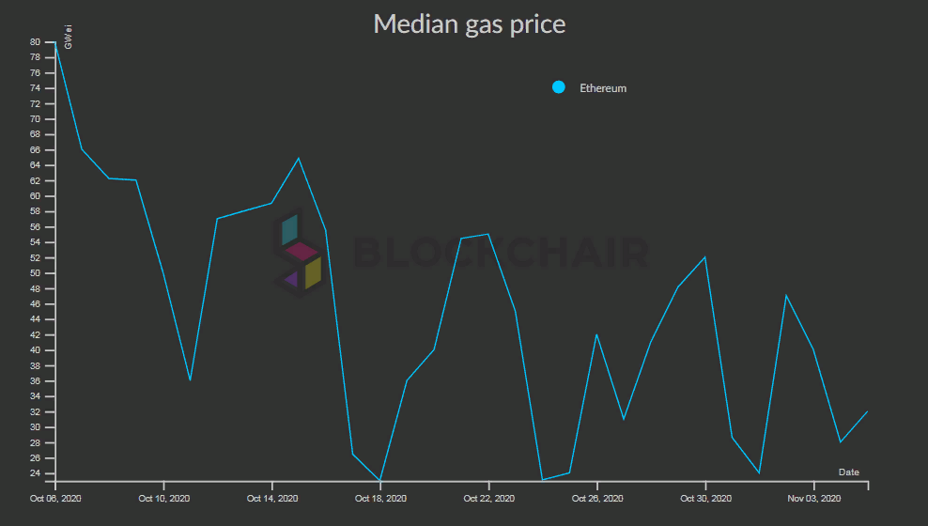Click the 50 value on the y-axis
The width and height of the screenshot is (928, 526).
coord(35,273)
